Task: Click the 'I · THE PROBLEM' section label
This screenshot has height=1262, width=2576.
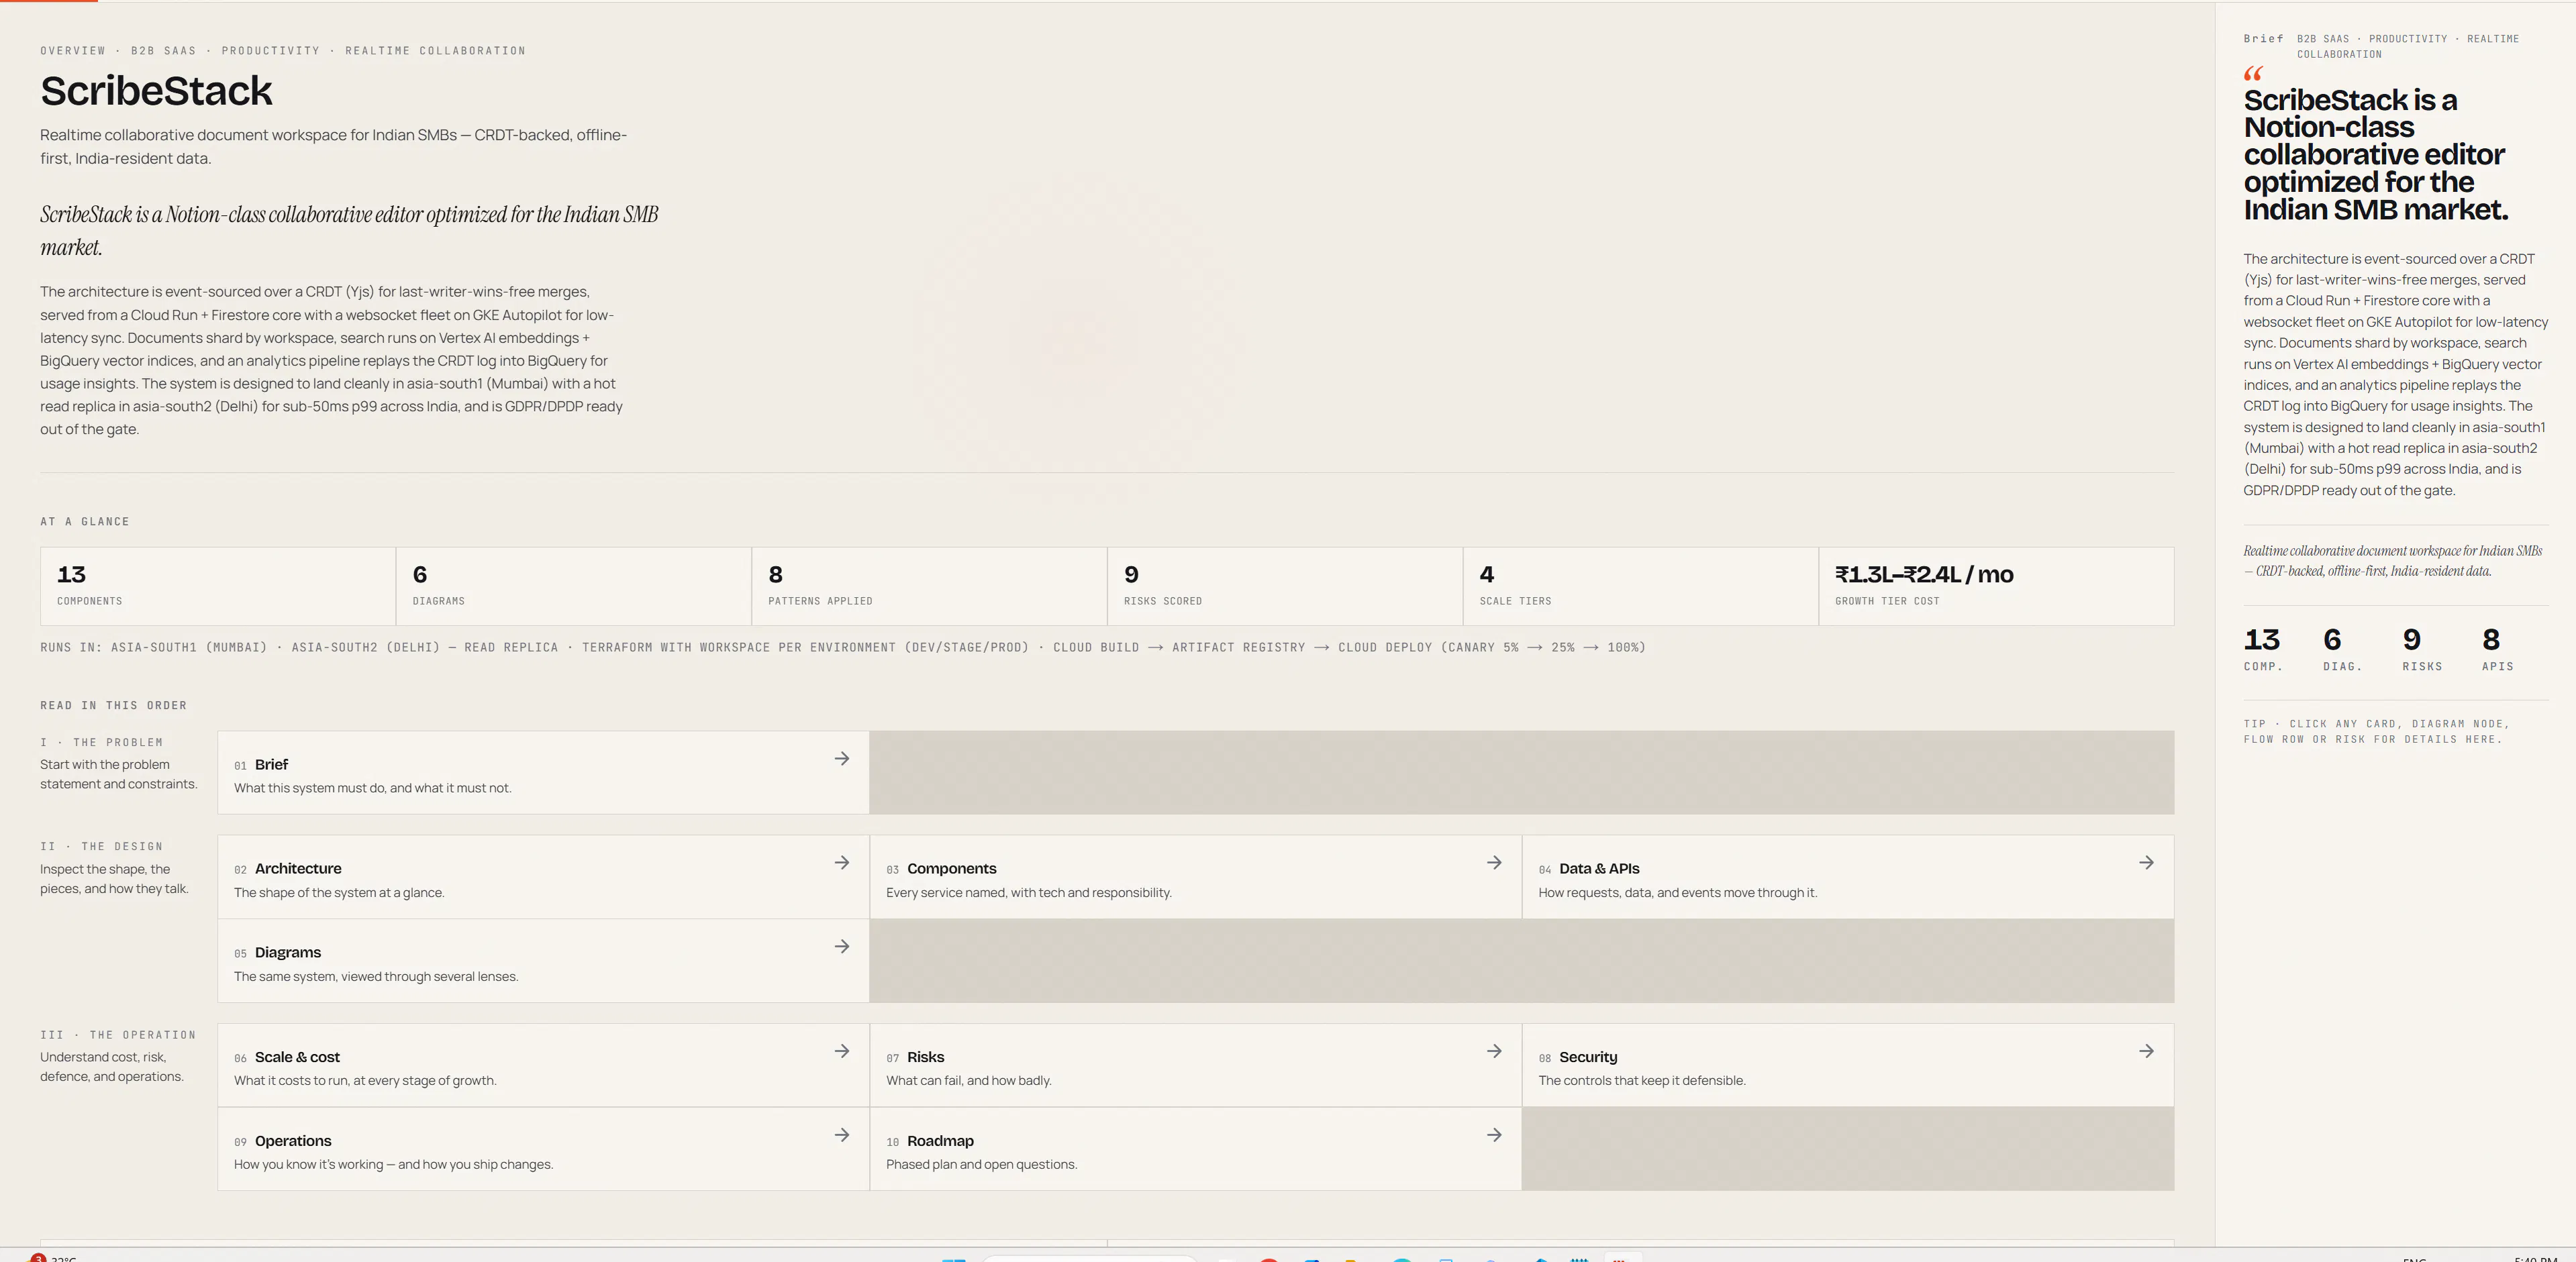Action: click(101, 743)
